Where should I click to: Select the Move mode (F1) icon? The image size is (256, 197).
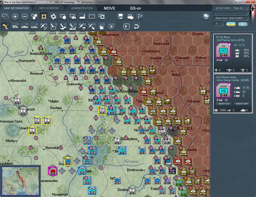[x=5, y=27]
